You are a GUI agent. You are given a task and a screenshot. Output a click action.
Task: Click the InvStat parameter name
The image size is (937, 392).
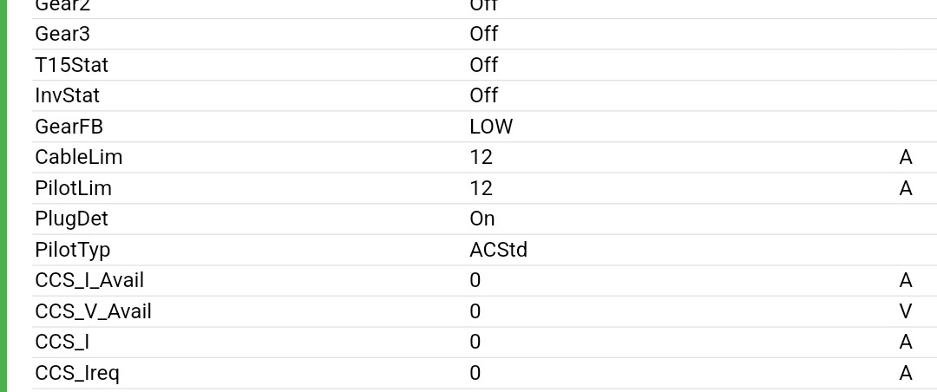point(68,95)
